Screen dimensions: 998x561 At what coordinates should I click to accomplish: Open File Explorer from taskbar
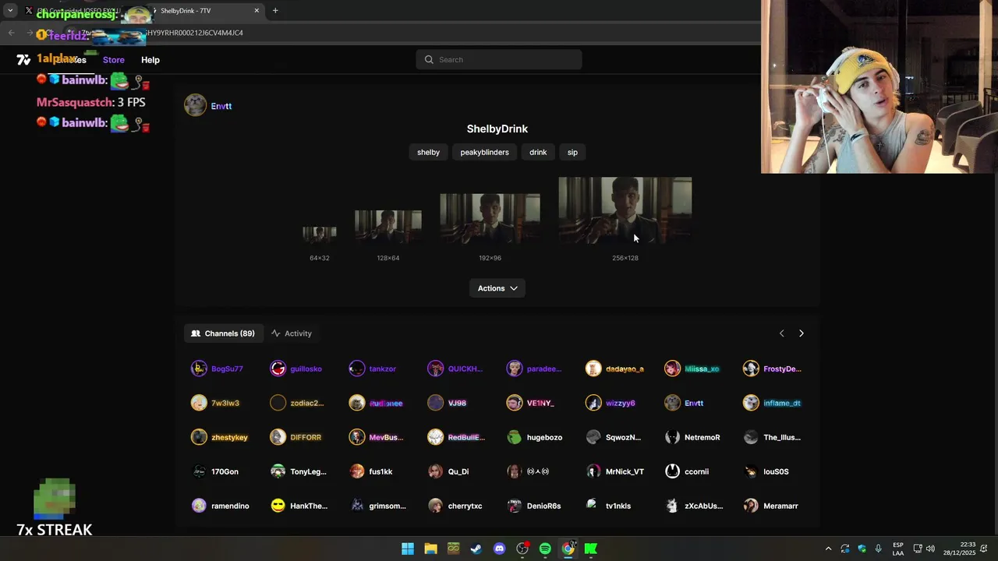(430, 549)
